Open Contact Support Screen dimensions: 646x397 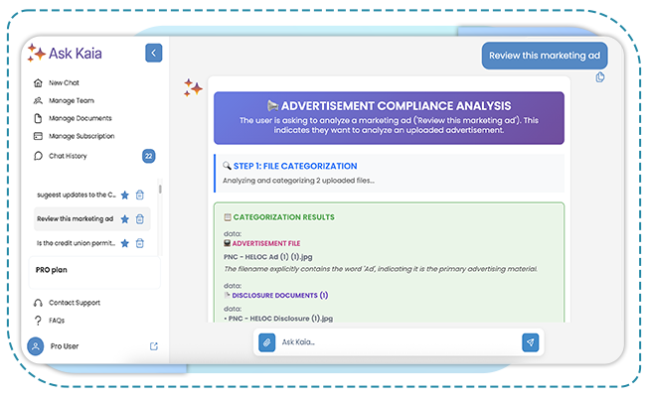click(x=75, y=303)
